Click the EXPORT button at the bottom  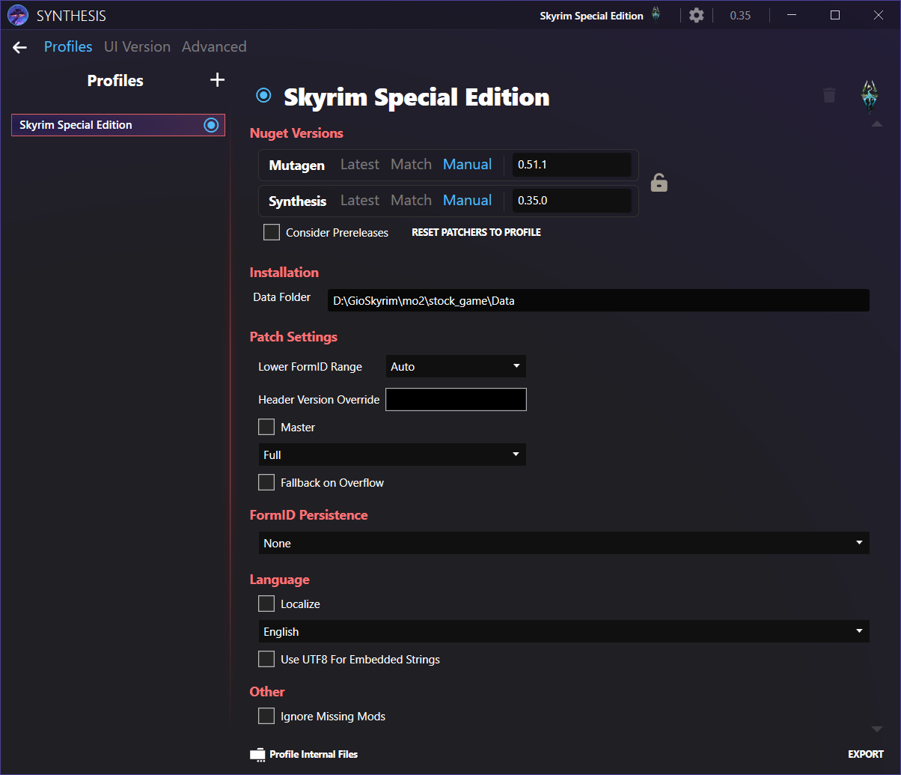(865, 754)
